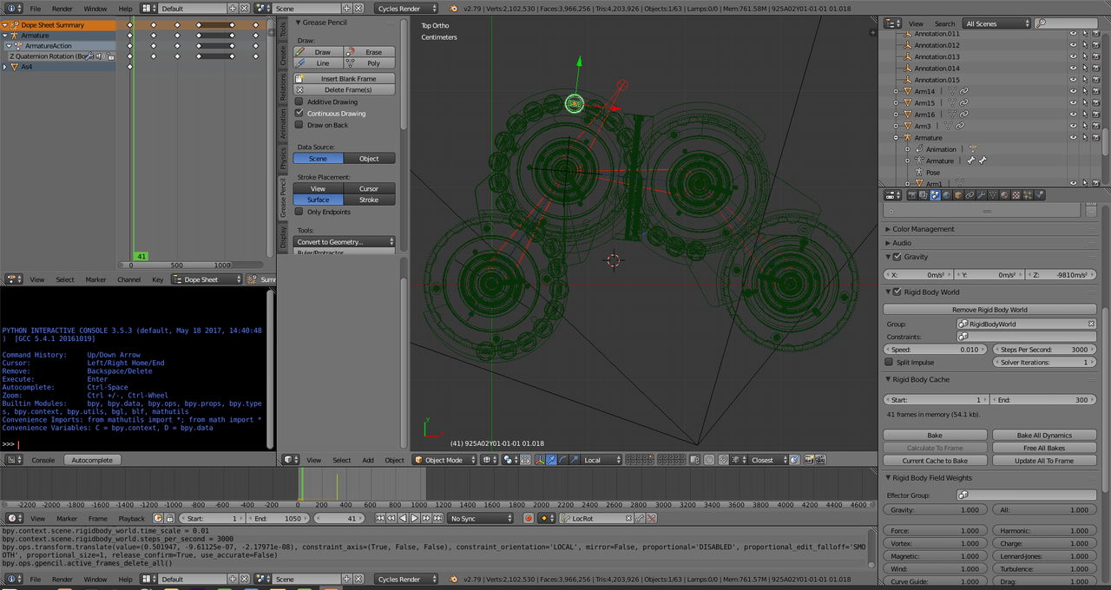Click the 3D view OpenGL render camera icon

(x=809, y=460)
